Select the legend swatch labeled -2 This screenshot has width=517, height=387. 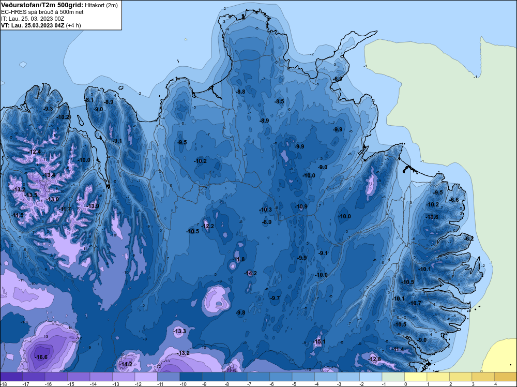[x=371, y=377]
